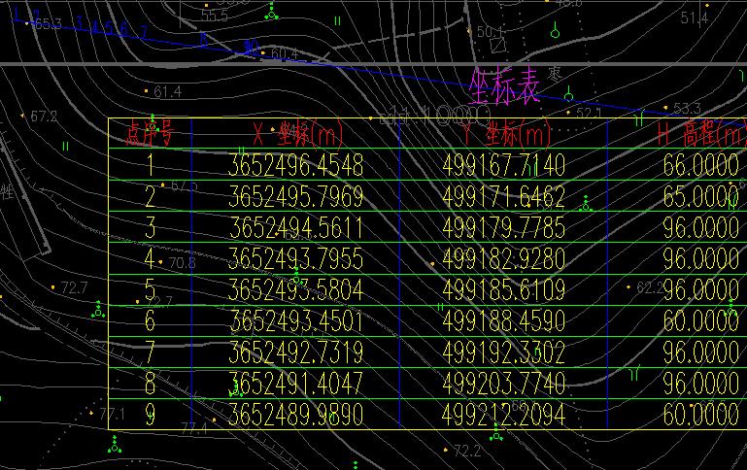Select the 55.5 spot elevation label
This screenshot has width=747, height=470.
click(215, 16)
